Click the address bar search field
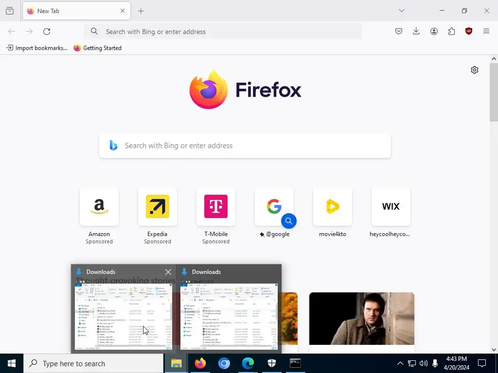The height and width of the screenshot is (373, 498). (x=223, y=32)
